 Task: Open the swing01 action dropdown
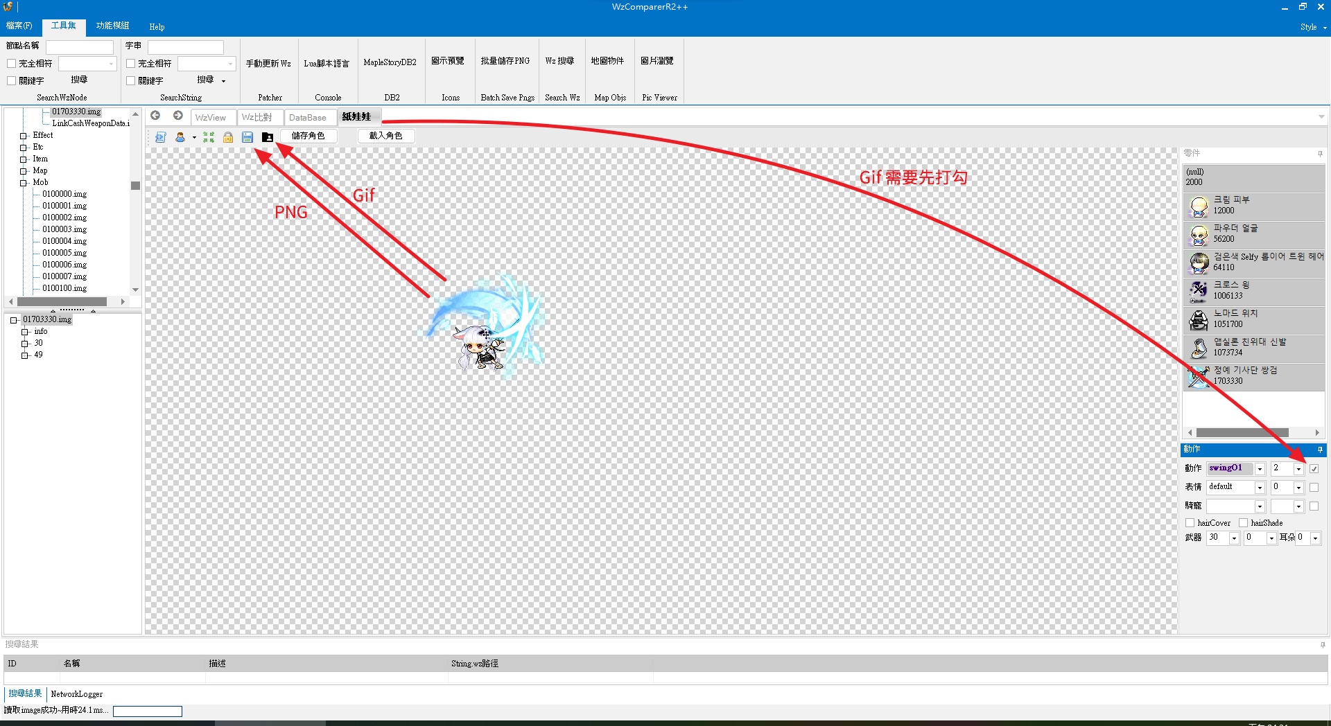pyautogui.click(x=1260, y=469)
